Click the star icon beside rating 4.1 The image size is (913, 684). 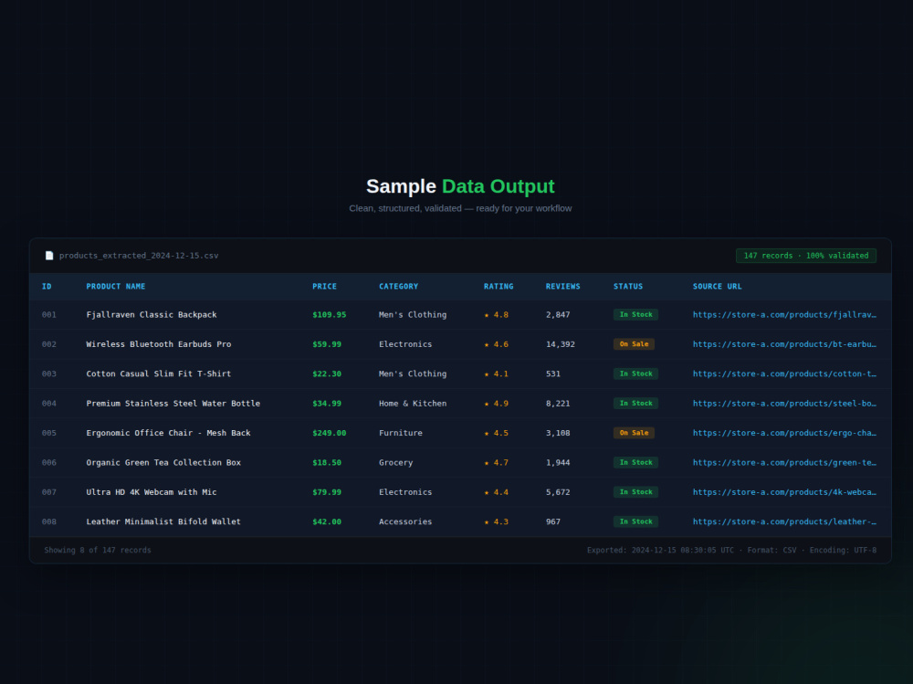[487, 374]
